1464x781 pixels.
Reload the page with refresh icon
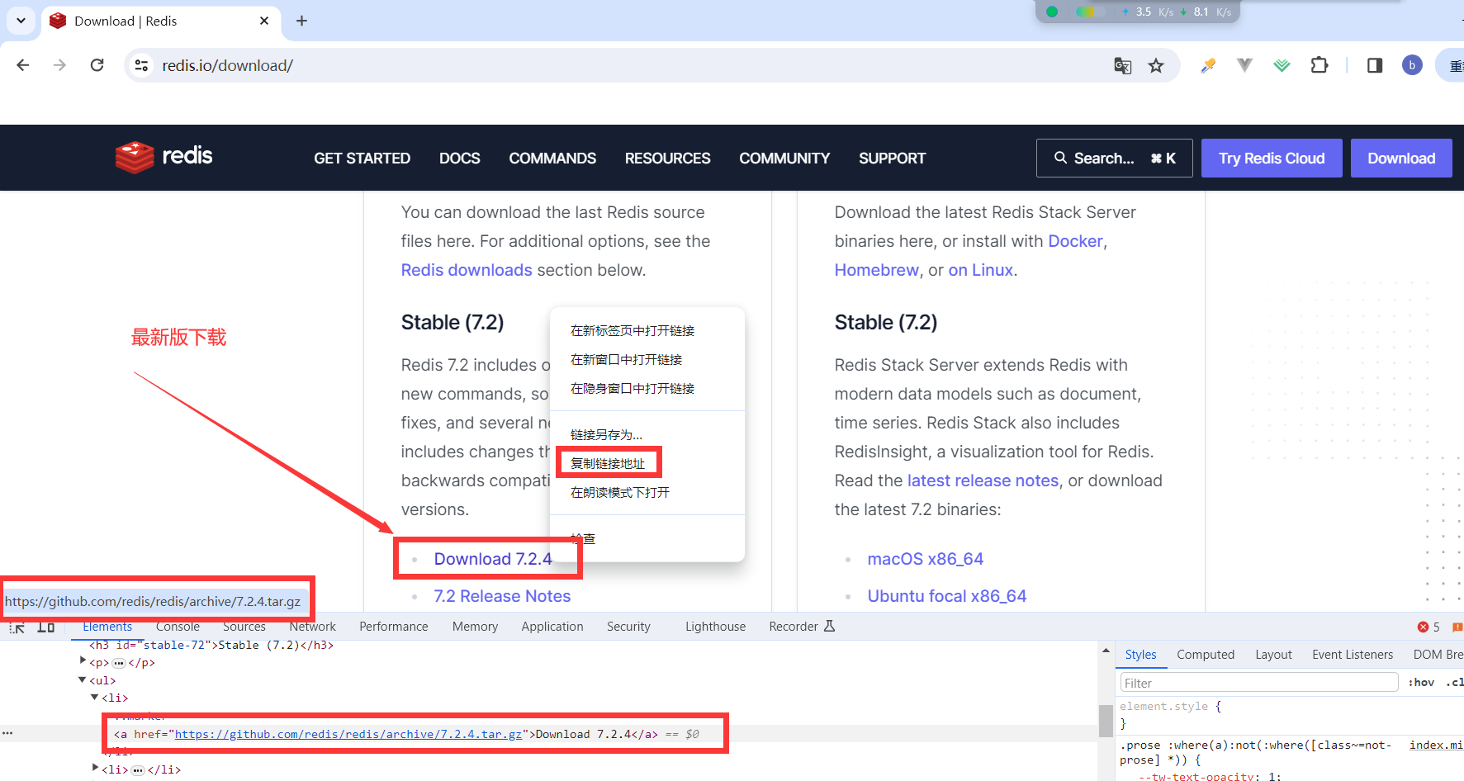point(97,65)
